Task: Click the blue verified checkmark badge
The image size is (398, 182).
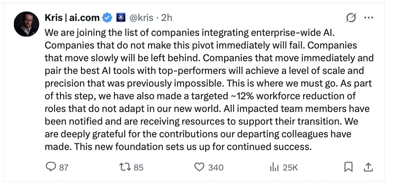Action: (108, 18)
